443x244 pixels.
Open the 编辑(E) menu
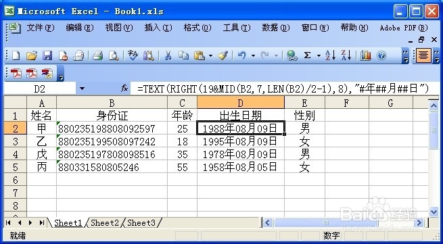(80, 28)
